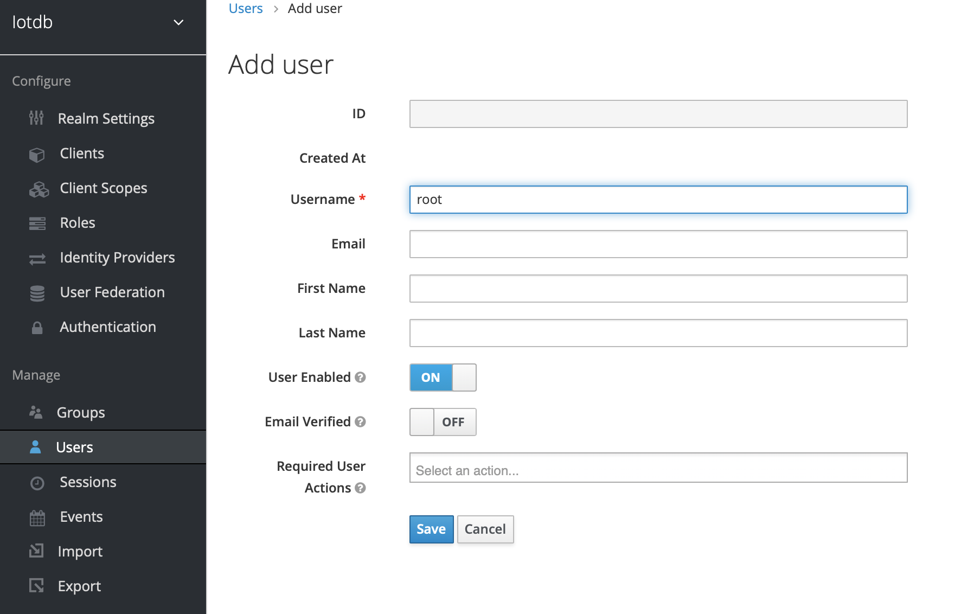Open the Export menu item
This screenshot has width=961, height=614.
(x=79, y=586)
